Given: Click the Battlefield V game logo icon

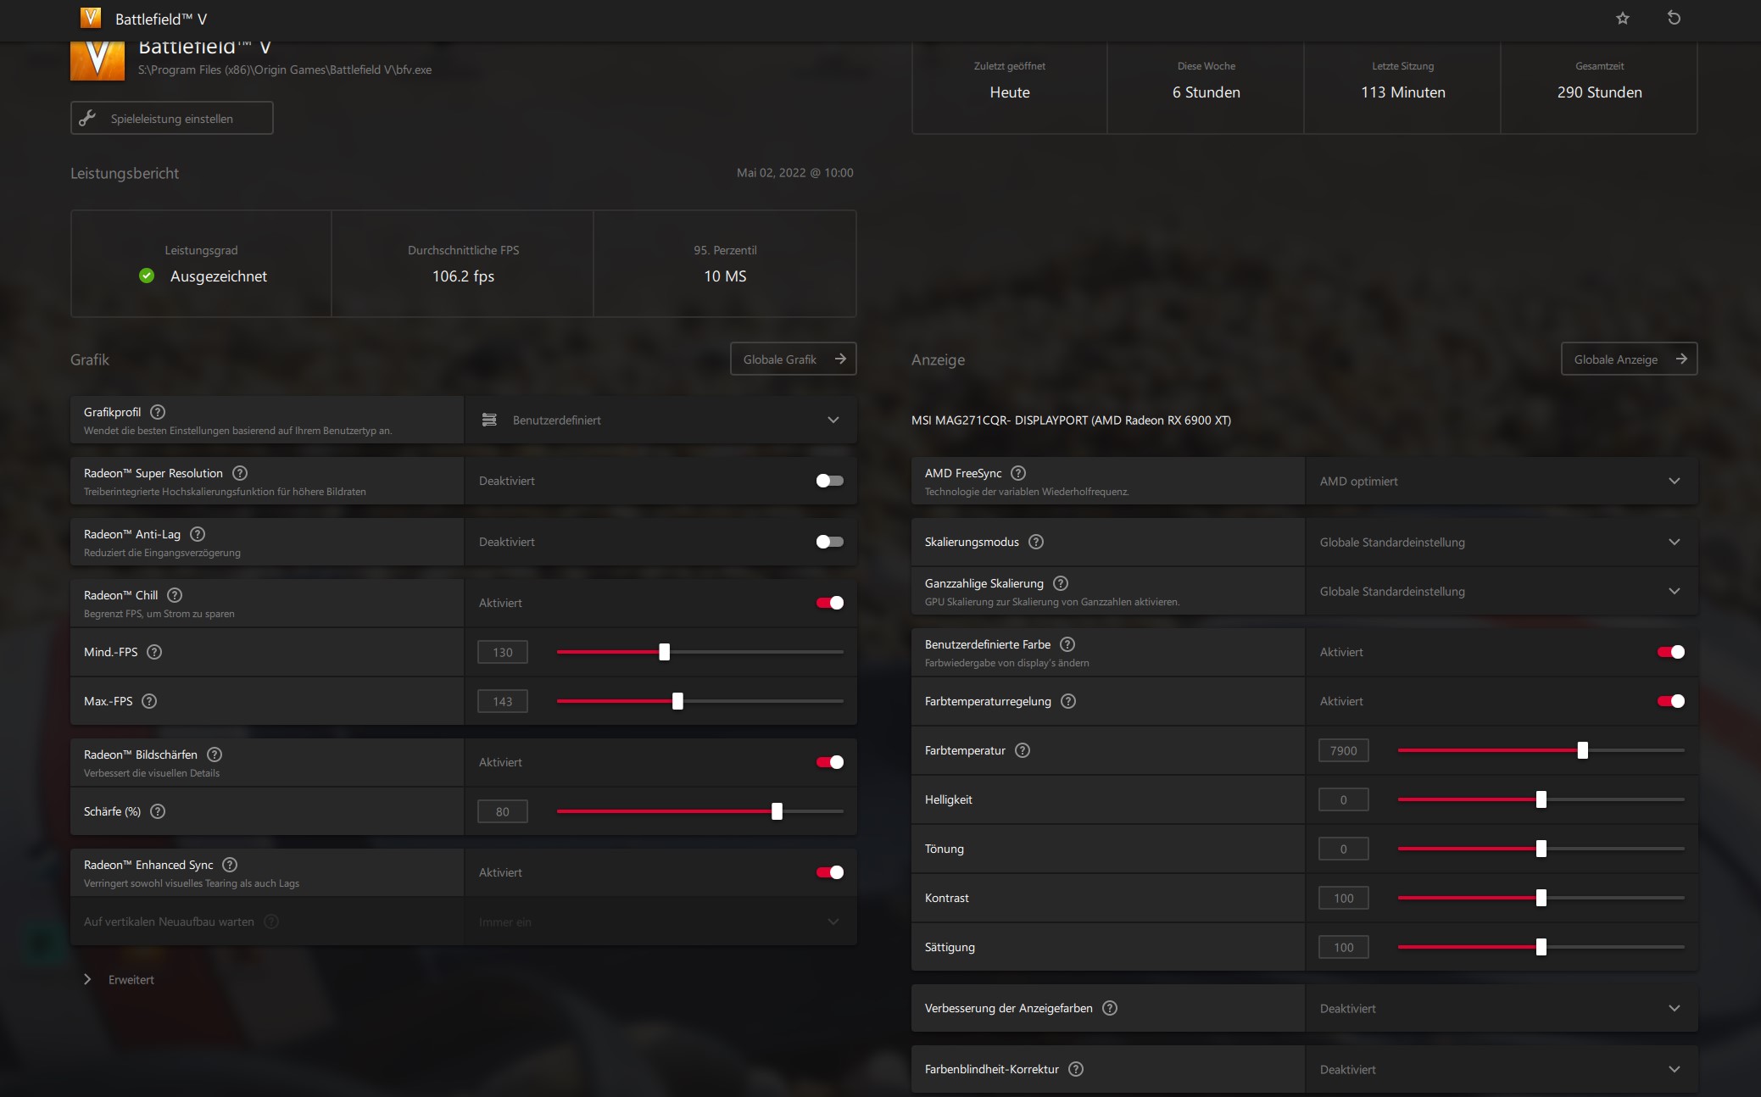Looking at the screenshot, I should pyautogui.click(x=98, y=59).
